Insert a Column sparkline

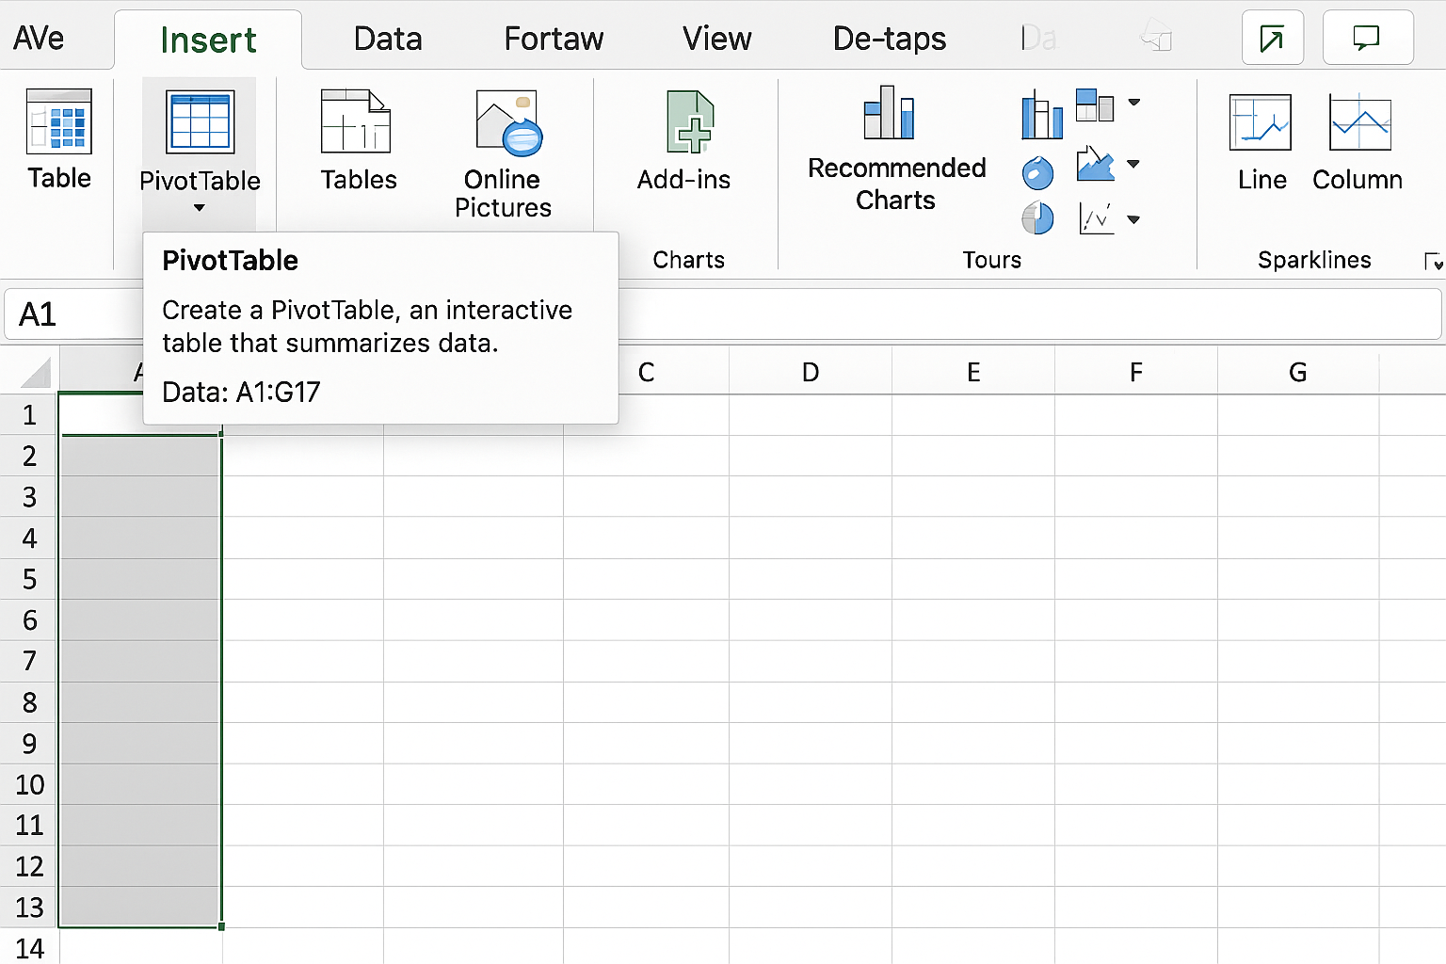pos(1358,141)
